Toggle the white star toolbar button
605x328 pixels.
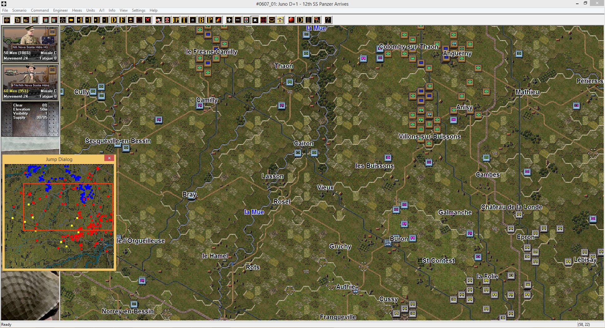tap(255, 20)
